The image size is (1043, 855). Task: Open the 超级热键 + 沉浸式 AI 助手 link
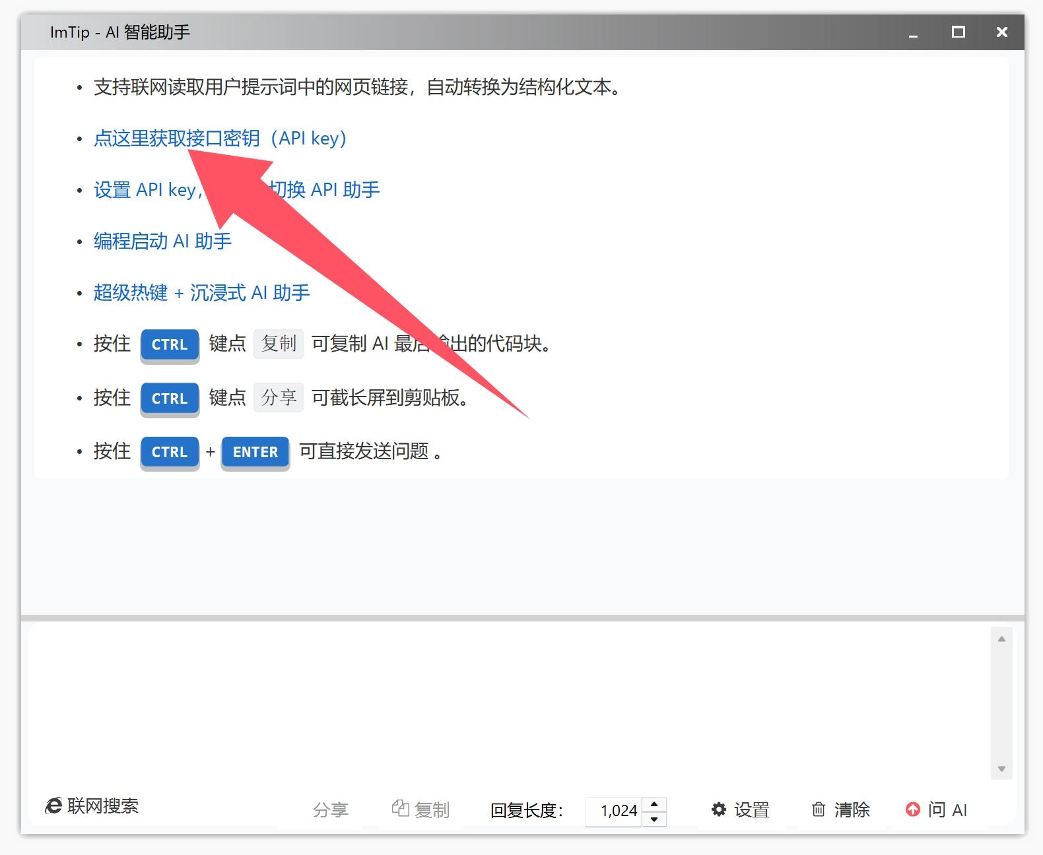click(201, 293)
